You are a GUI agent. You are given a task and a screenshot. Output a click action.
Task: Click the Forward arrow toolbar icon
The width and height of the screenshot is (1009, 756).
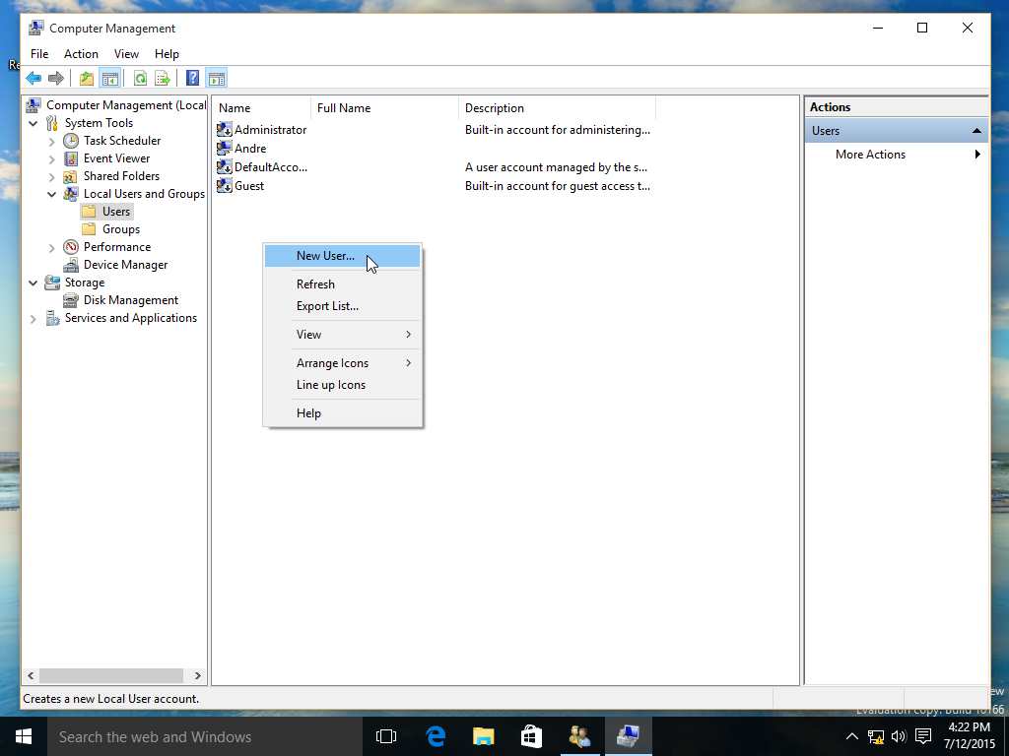[x=56, y=79]
